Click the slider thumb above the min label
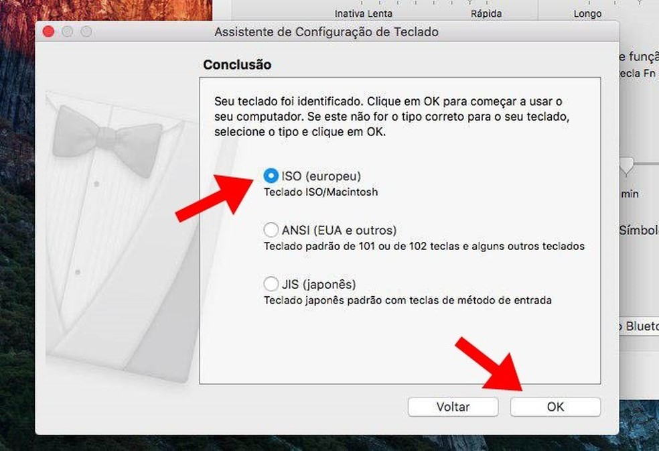The image size is (659, 451). tap(626, 167)
